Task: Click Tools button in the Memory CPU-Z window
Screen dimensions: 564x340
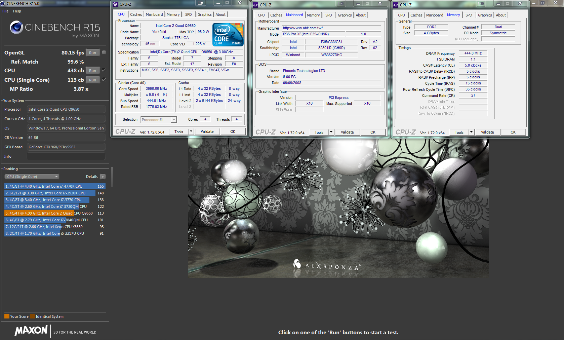Action: point(459,132)
